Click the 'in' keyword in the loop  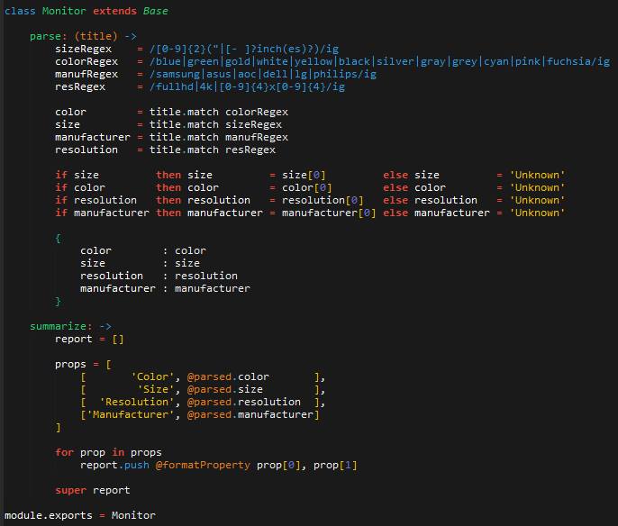tap(118, 452)
